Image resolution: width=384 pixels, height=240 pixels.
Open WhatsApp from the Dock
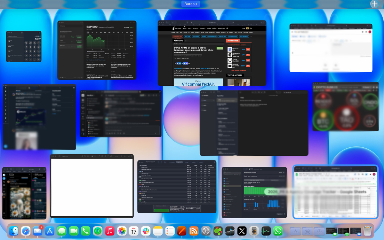(x=277, y=231)
